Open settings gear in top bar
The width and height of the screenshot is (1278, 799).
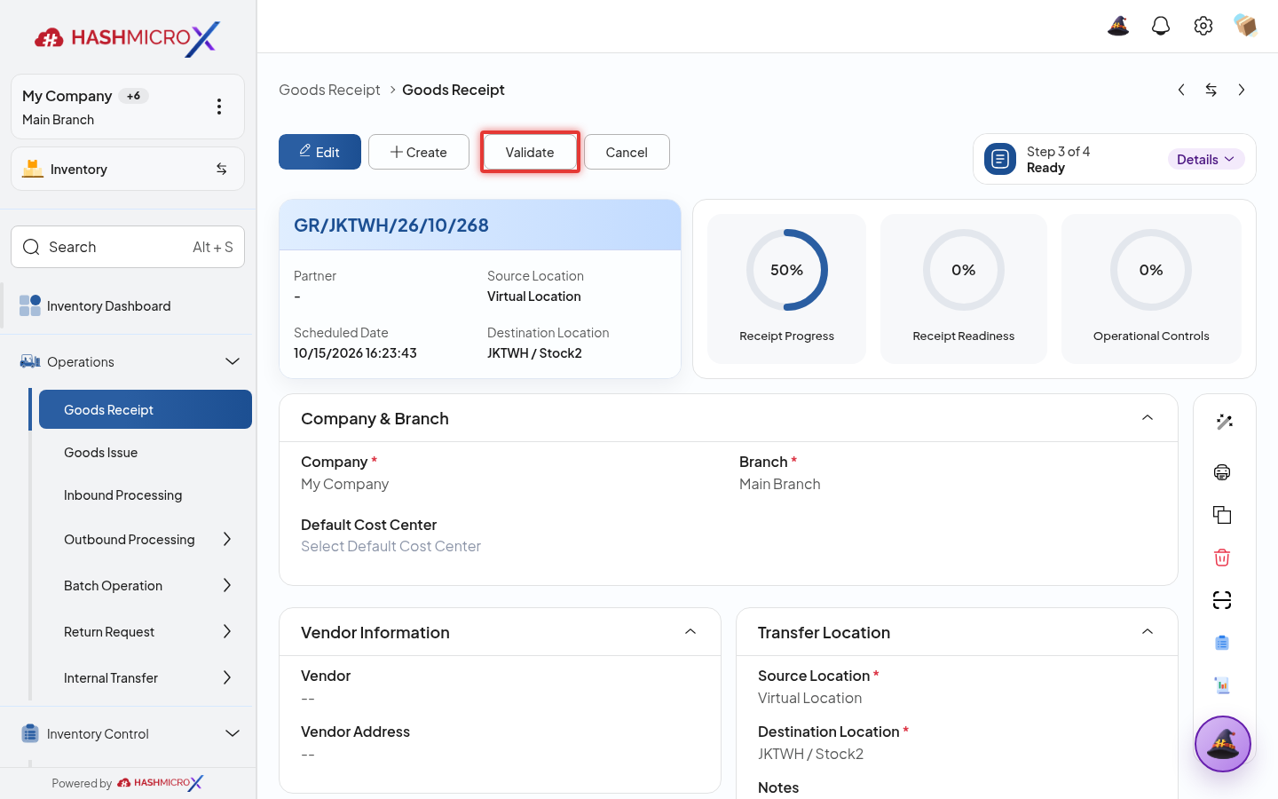click(x=1203, y=26)
